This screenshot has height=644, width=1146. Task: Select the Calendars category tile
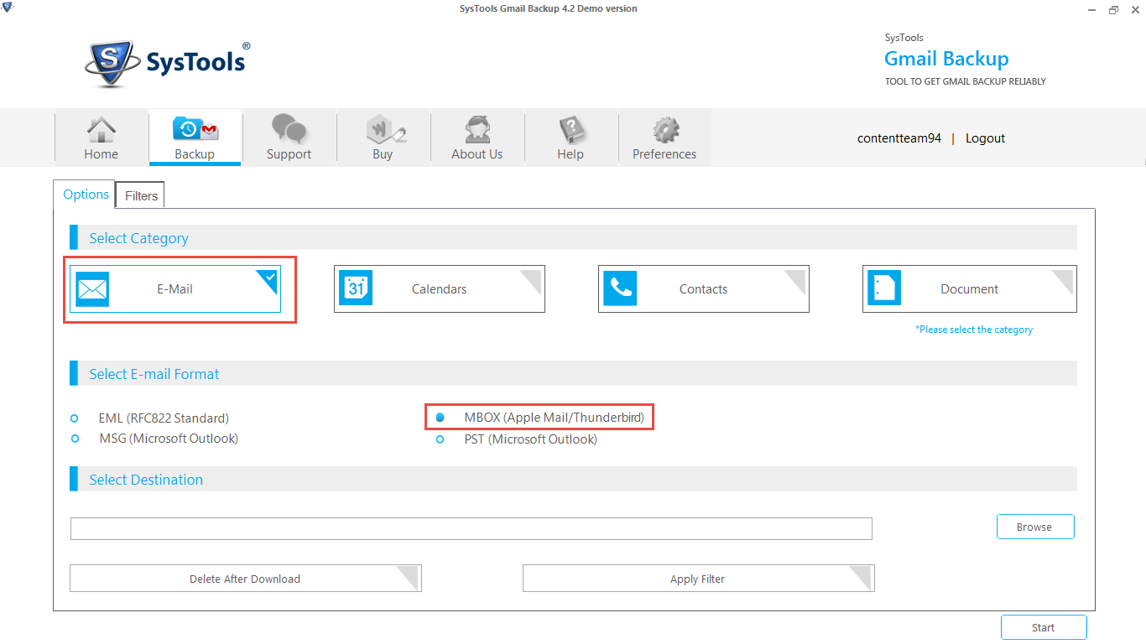tap(440, 289)
